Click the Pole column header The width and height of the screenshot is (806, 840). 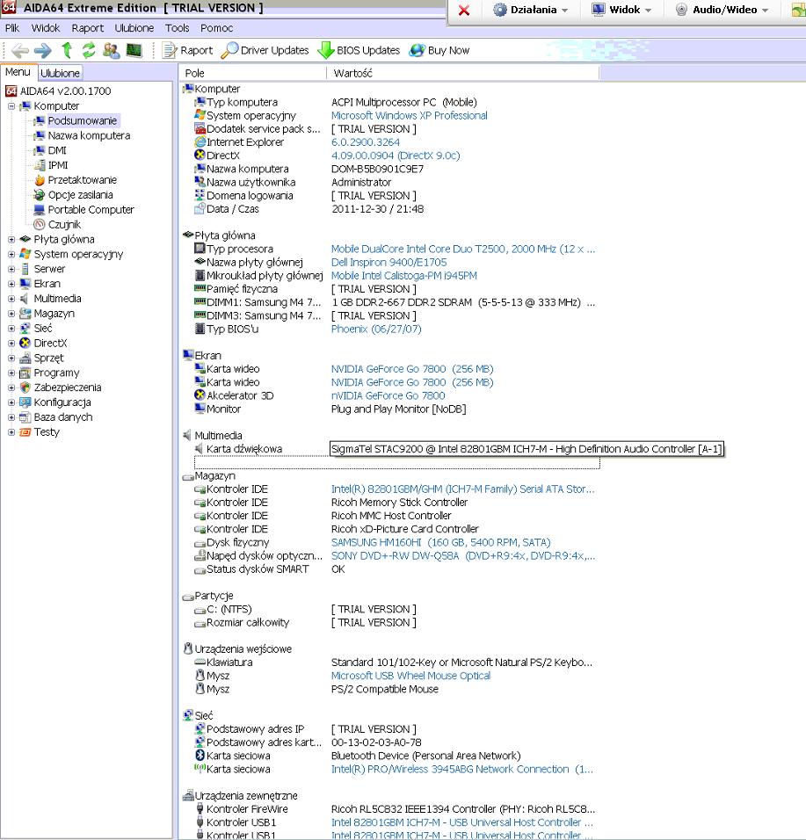(x=253, y=73)
